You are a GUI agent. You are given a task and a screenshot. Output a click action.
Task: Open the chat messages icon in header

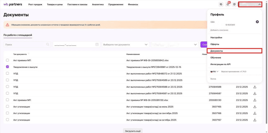[221, 4]
